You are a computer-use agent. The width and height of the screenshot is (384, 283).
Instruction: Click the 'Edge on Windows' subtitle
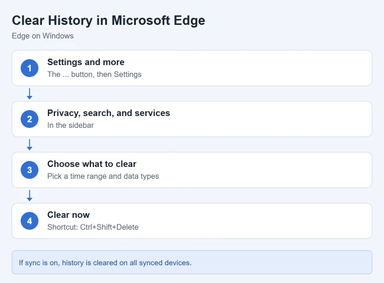tap(43, 36)
